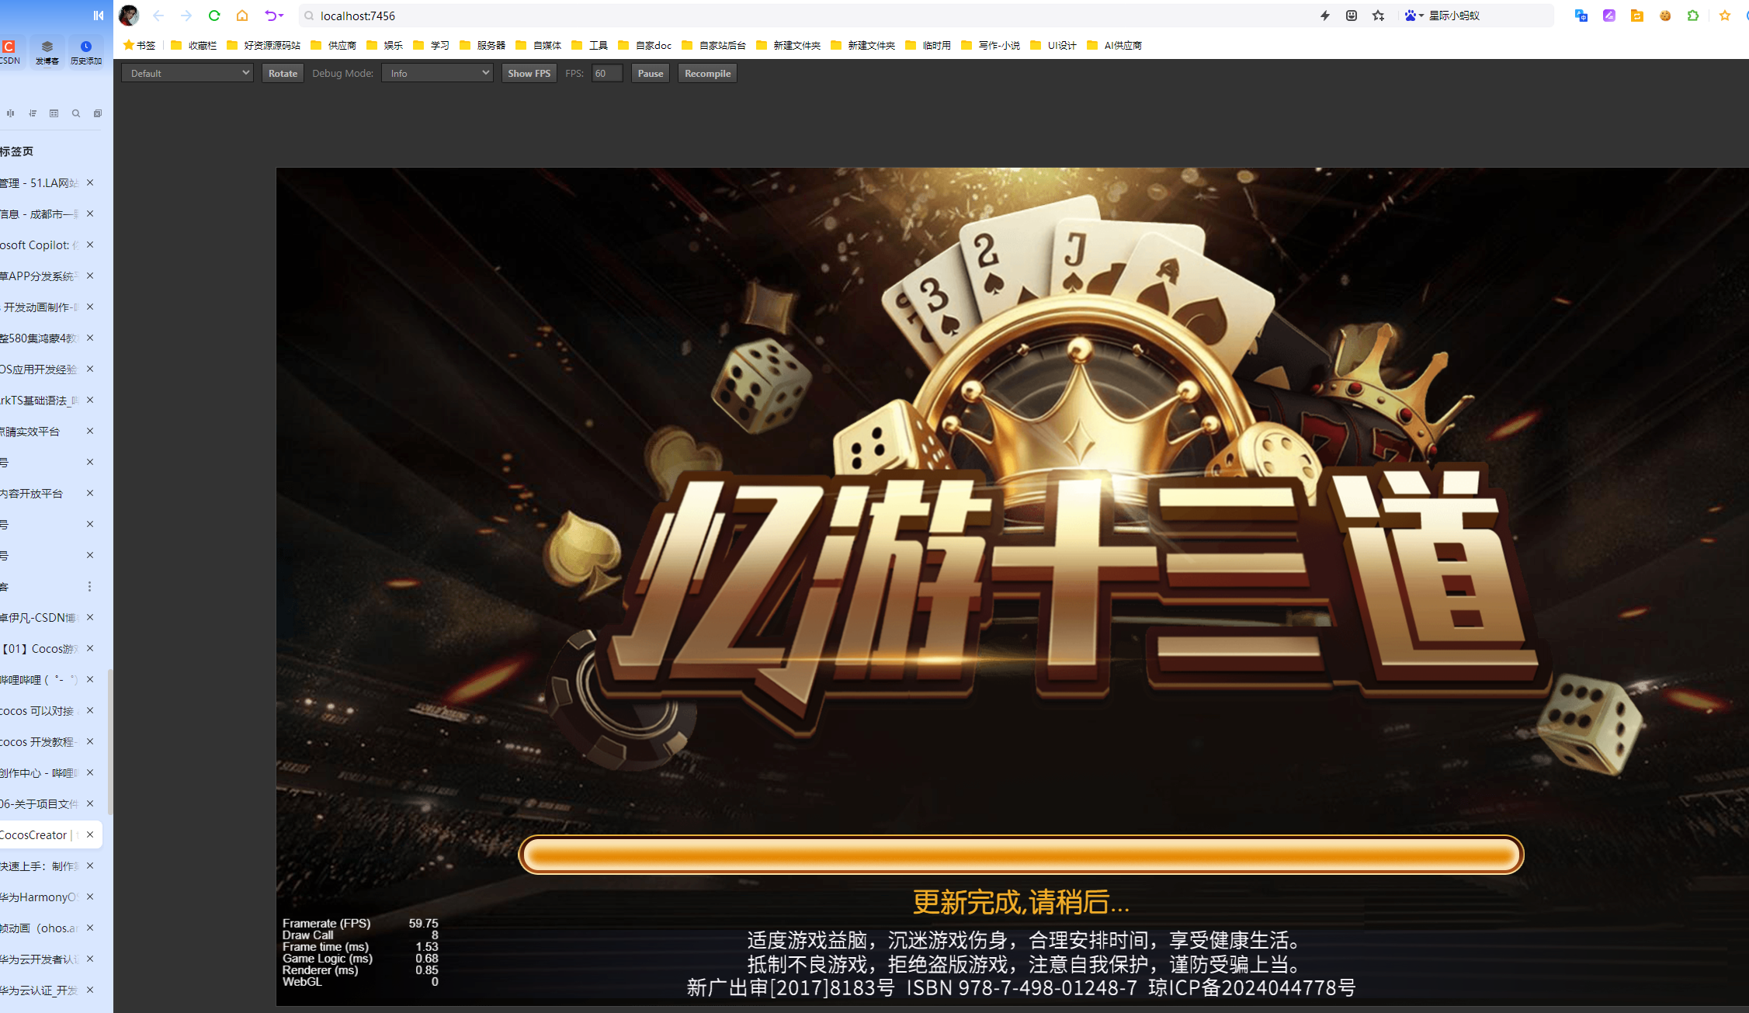Open the cookie extension icon
This screenshot has width=1749, height=1013.
(1665, 16)
